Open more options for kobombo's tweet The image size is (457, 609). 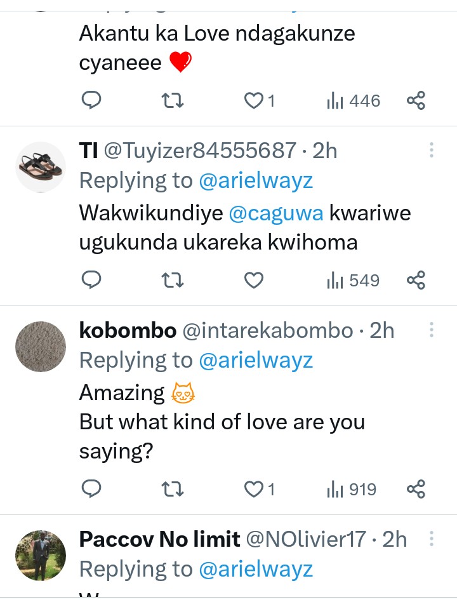(x=431, y=330)
